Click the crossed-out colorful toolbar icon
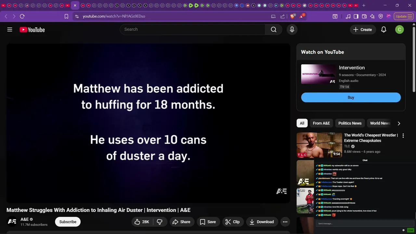This screenshot has width=416, height=234. (x=389, y=16)
